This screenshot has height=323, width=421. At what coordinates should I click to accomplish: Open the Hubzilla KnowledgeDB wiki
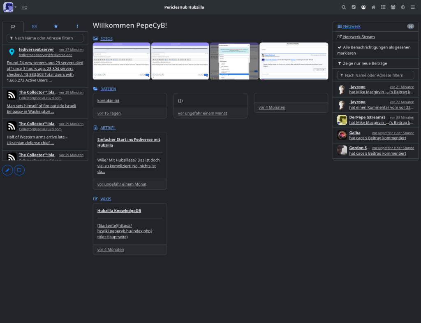point(119,211)
